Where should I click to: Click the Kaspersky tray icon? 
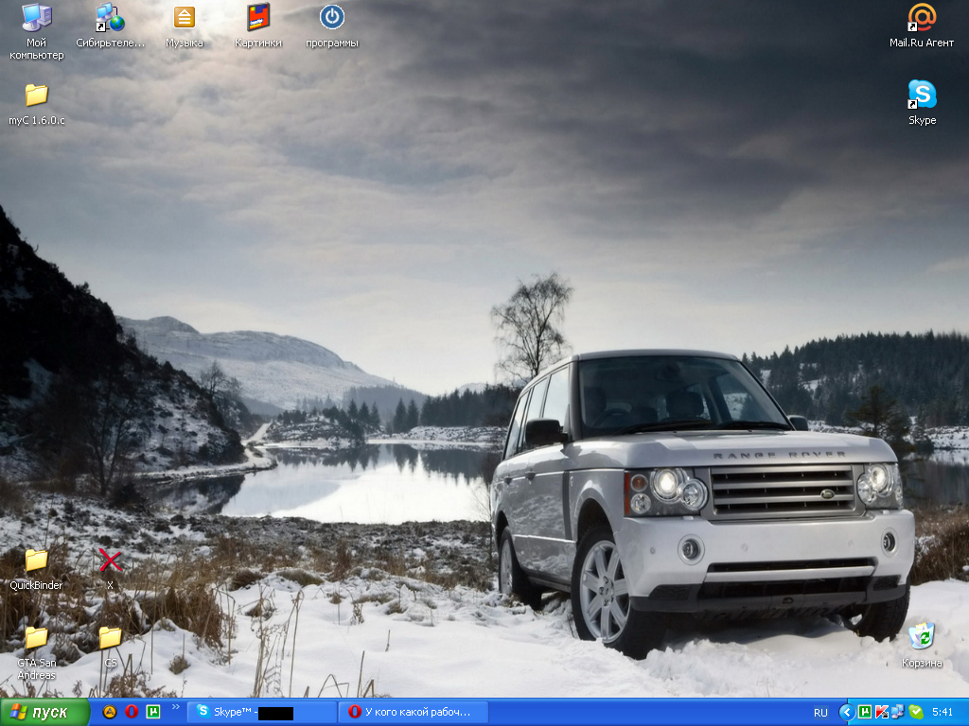[x=881, y=712]
